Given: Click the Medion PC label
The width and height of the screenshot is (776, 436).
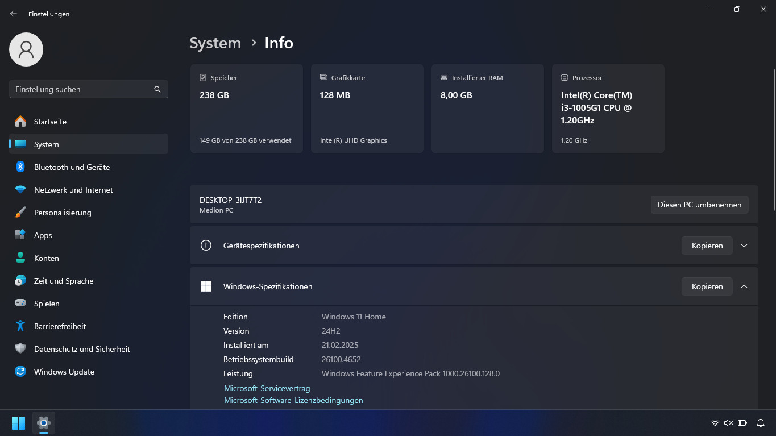Looking at the screenshot, I should coord(217,210).
